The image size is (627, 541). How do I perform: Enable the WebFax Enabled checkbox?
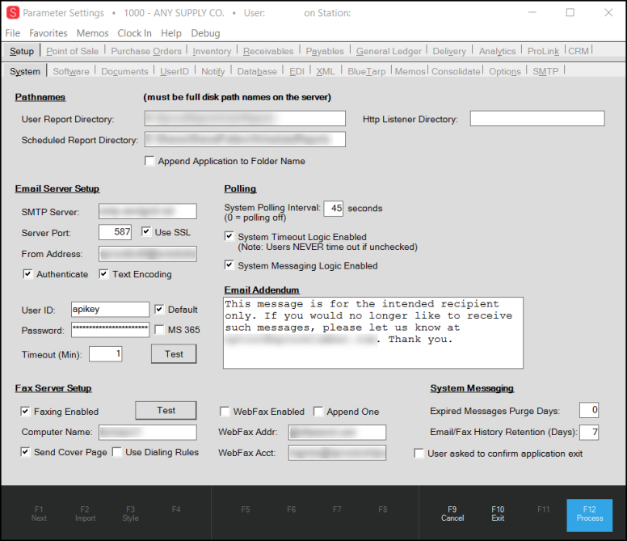(225, 412)
